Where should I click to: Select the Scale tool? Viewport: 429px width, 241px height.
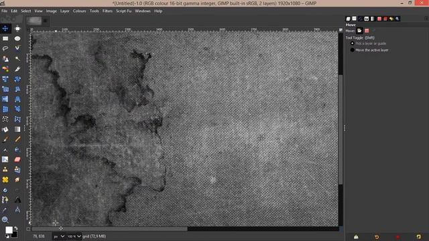click(5, 89)
